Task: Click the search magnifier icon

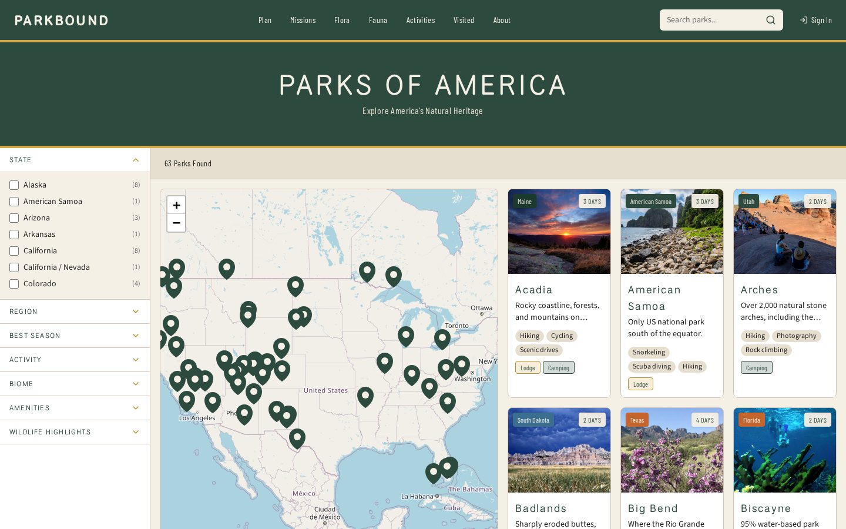Action: 770,20
